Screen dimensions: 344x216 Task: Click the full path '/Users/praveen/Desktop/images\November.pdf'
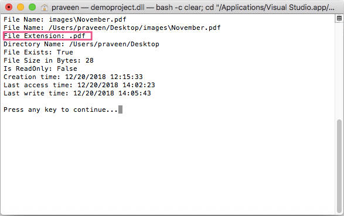[134, 28]
